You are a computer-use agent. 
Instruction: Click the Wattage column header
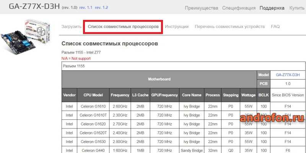[x=248, y=95]
